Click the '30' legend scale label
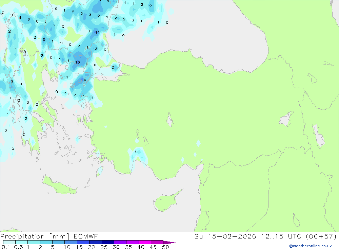This screenshot has height=249, width=339. [x=116, y=247]
